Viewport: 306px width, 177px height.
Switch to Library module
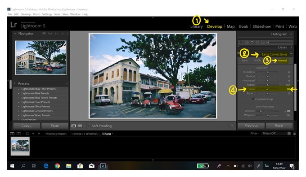pos(197,26)
